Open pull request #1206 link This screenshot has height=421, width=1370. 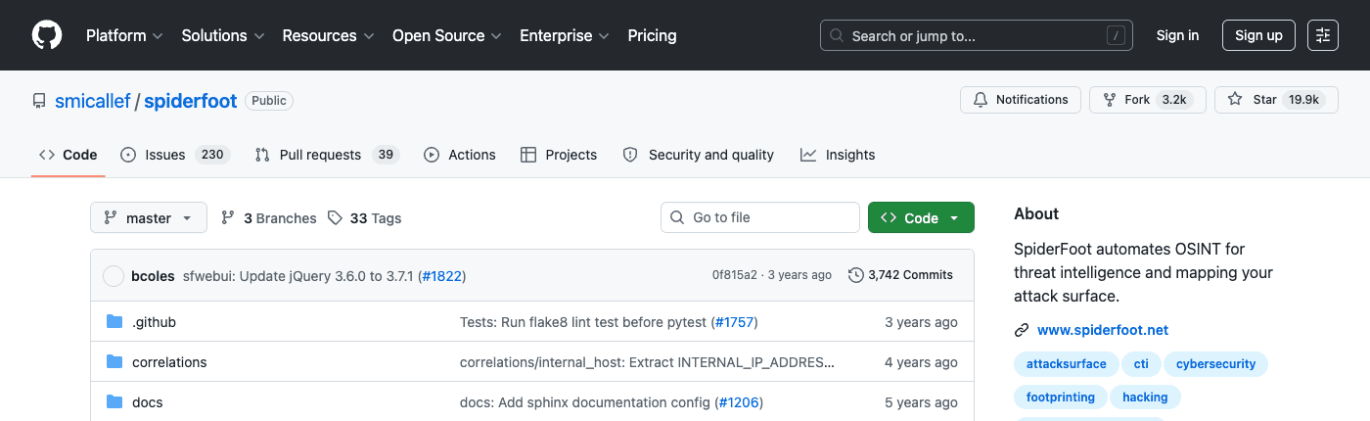[740, 402]
